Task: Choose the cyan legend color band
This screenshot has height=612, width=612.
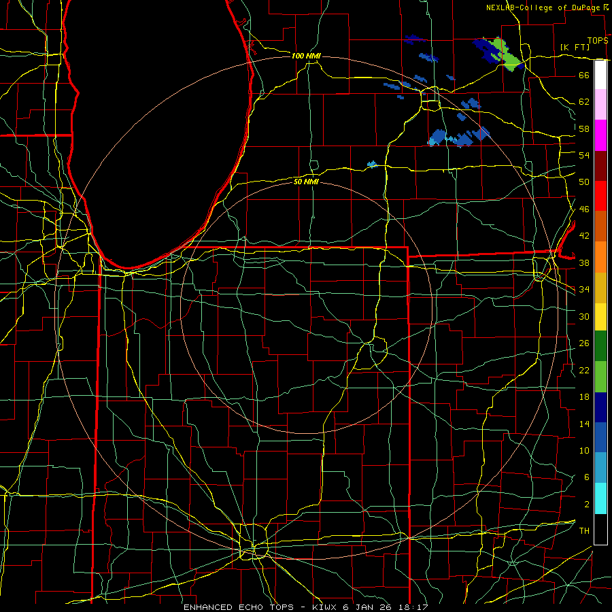Action: click(600, 498)
